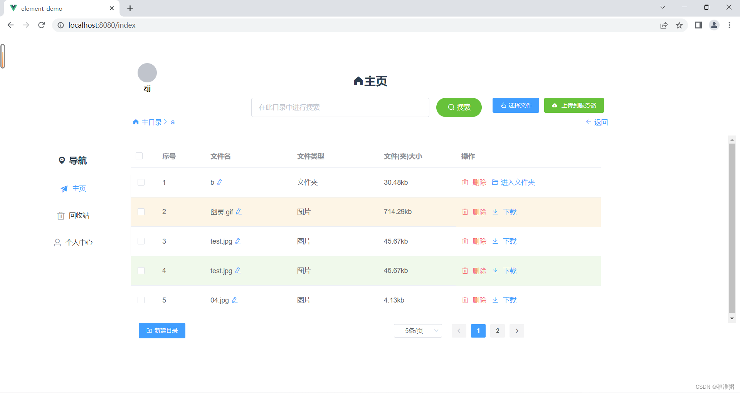
Task: Click the scrollbar down arrow beside the table
Action: click(732, 319)
